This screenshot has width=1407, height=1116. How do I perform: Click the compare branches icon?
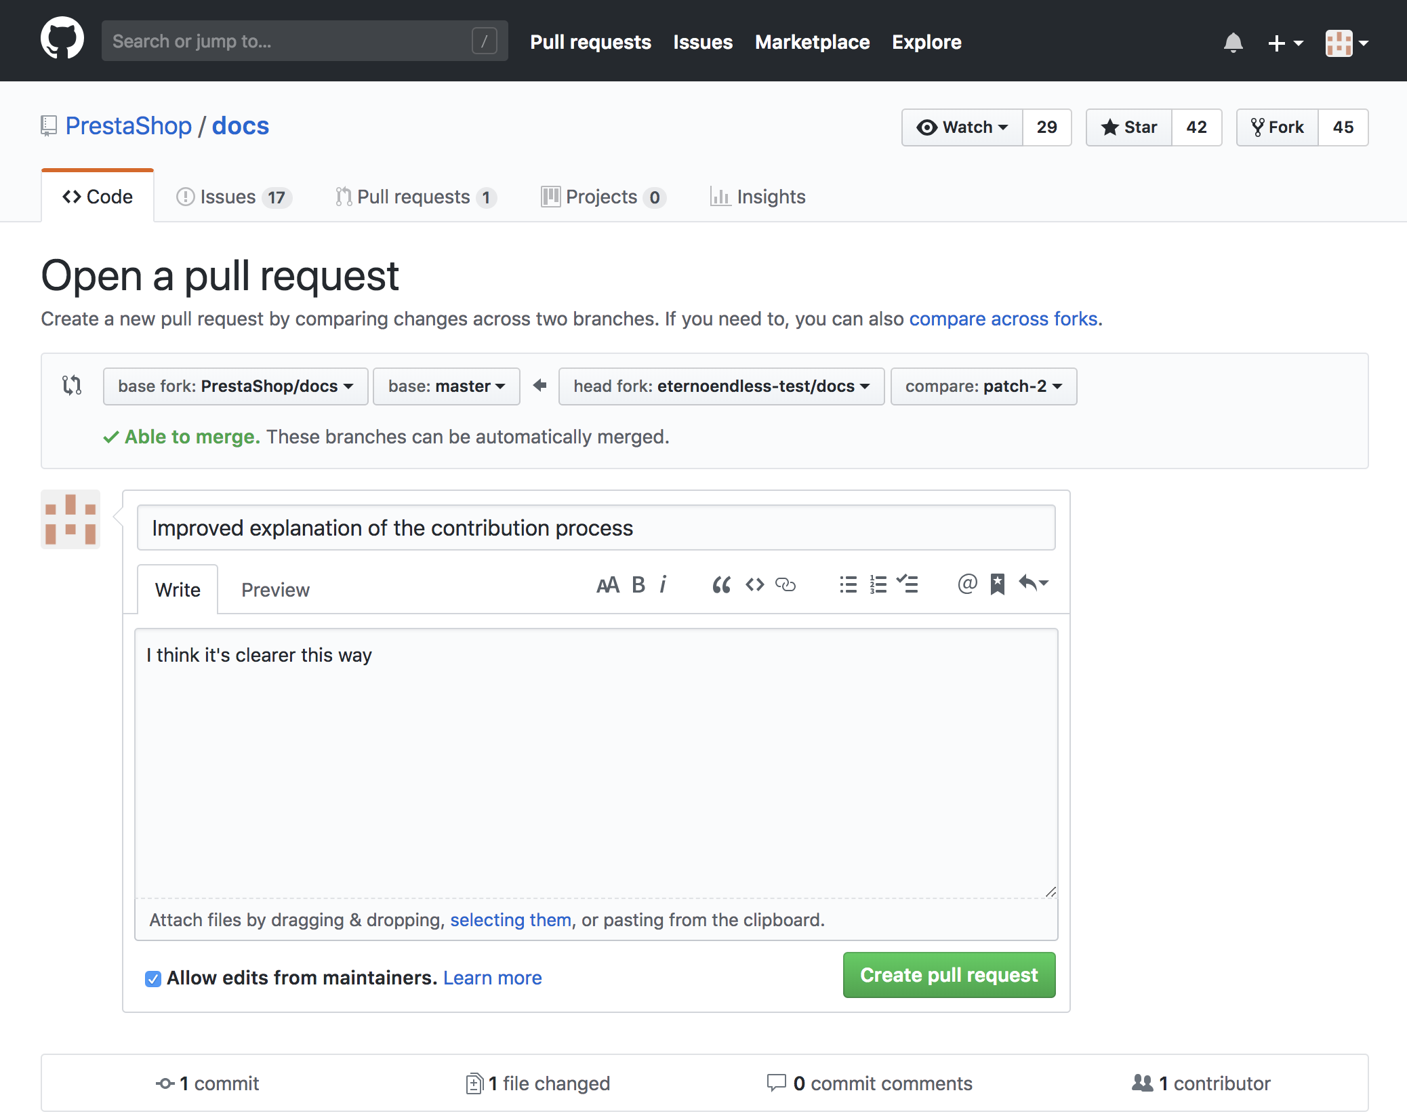click(72, 385)
